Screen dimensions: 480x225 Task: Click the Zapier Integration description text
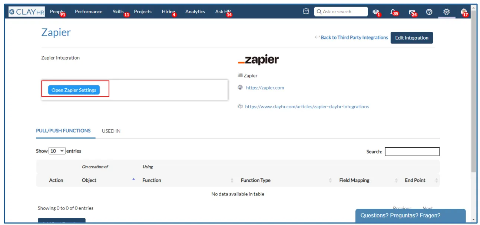pyautogui.click(x=60, y=58)
